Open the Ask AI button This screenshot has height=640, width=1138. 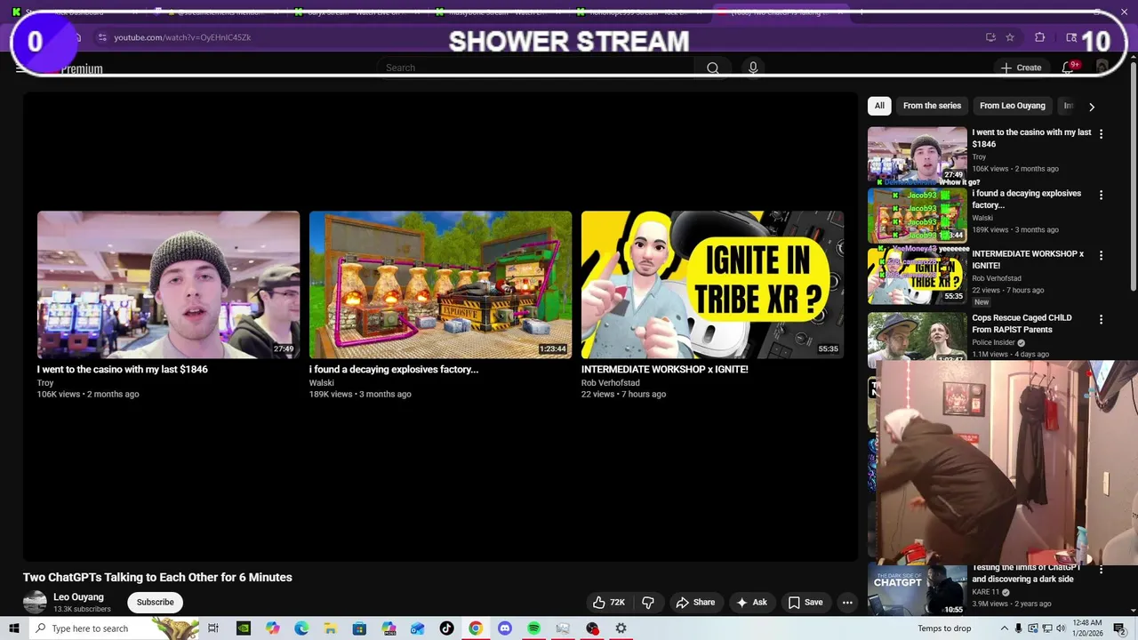pyautogui.click(x=751, y=602)
